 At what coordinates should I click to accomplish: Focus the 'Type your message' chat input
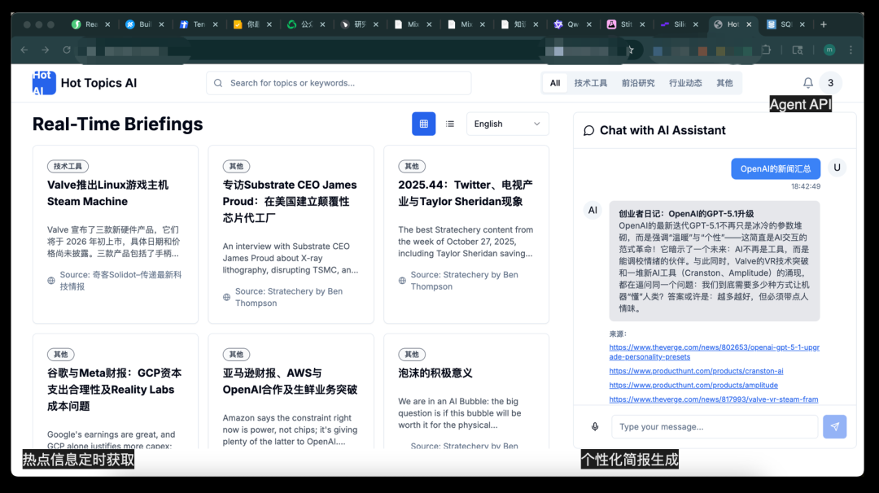715,427
